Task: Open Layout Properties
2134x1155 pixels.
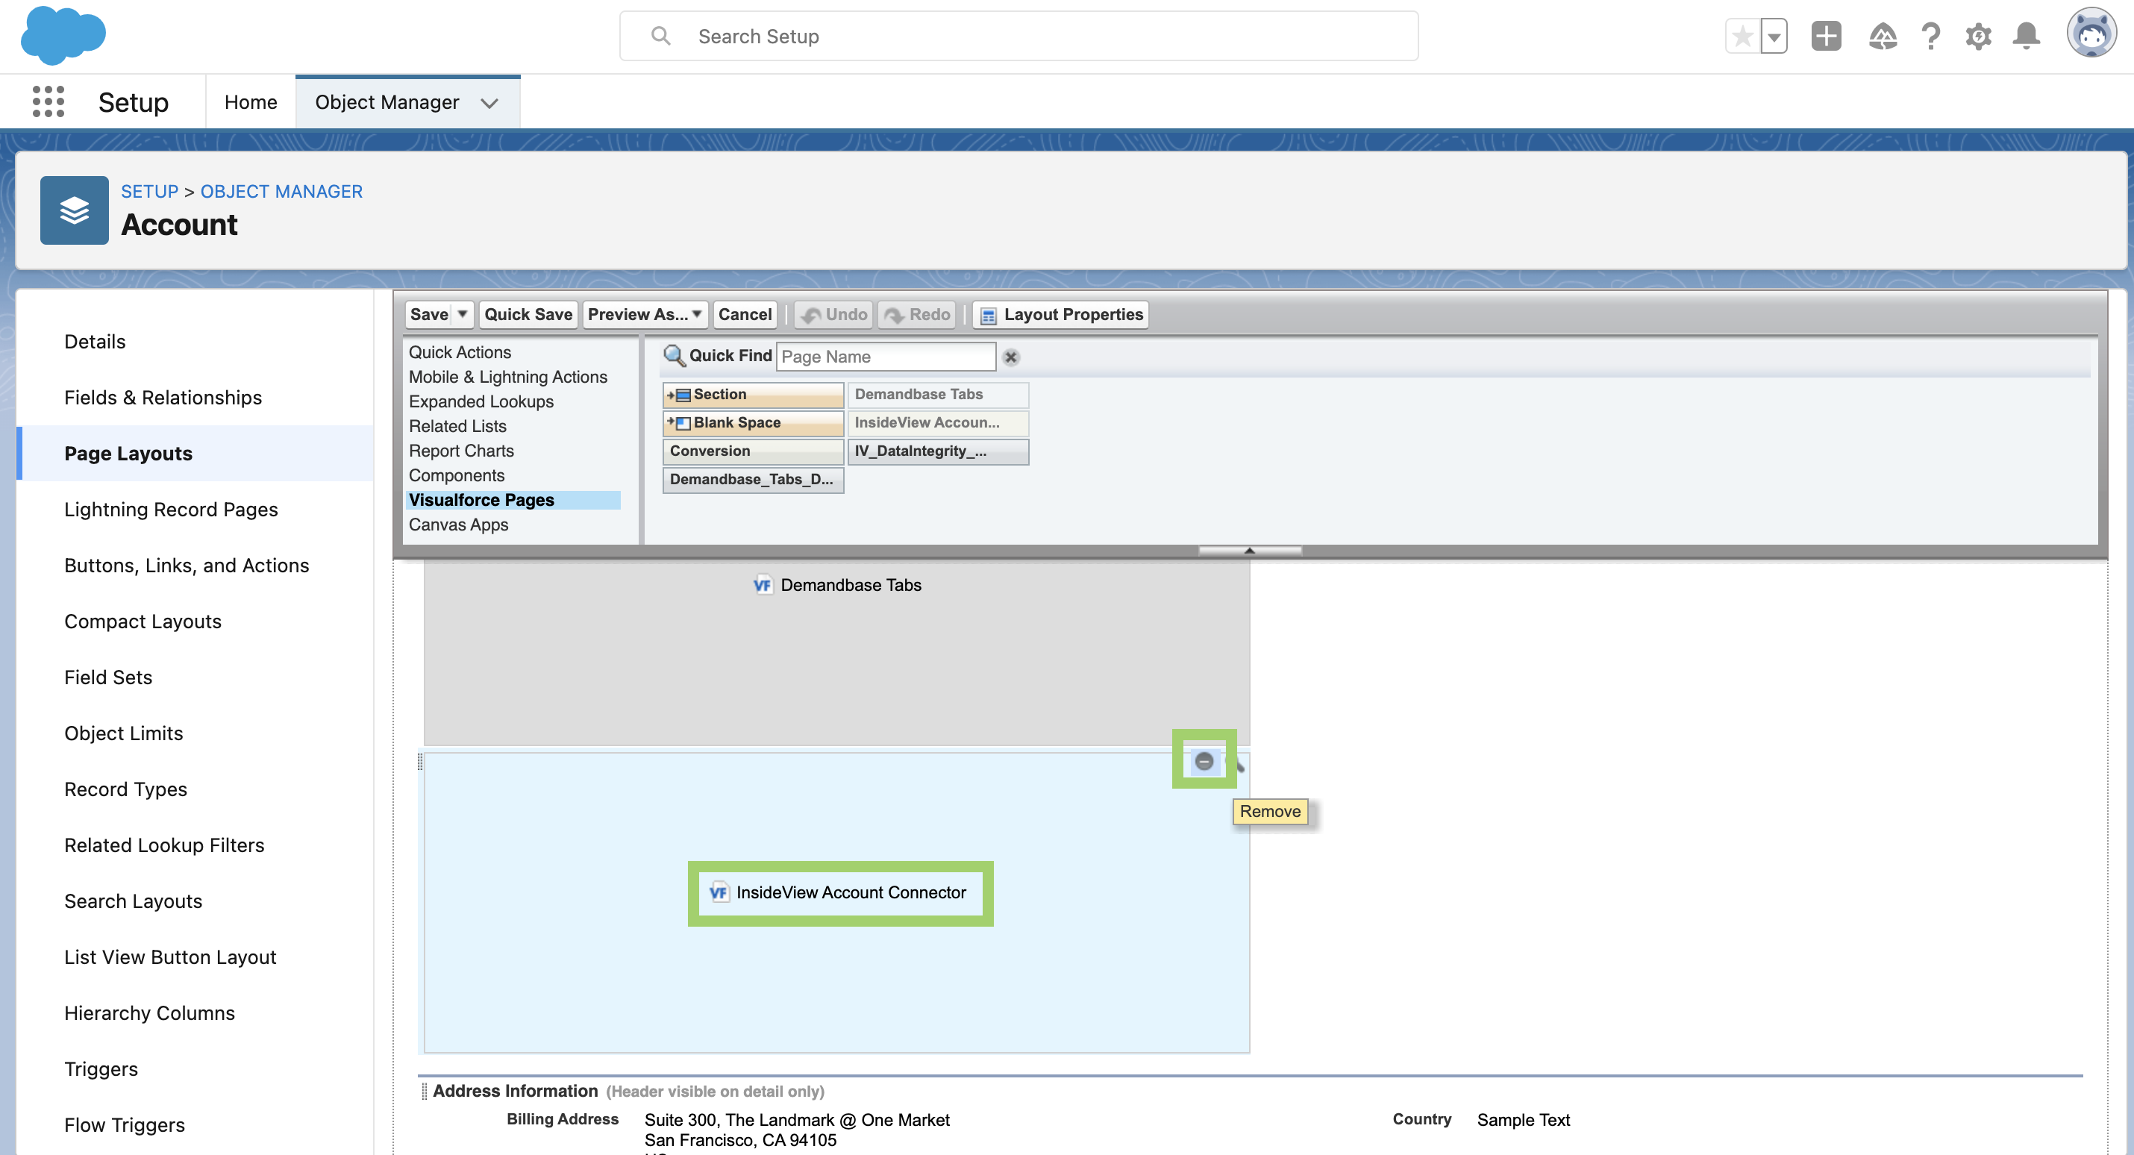Action: tap(1060, 314)
